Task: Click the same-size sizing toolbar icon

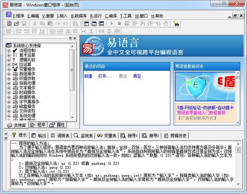Action: point(117,31)
